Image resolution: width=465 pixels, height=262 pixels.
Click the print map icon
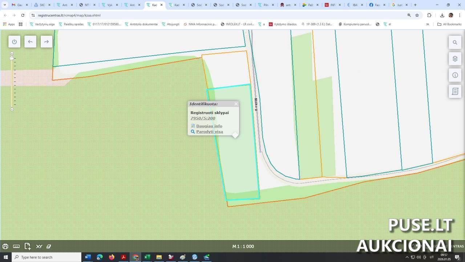(x=5, y=246)
